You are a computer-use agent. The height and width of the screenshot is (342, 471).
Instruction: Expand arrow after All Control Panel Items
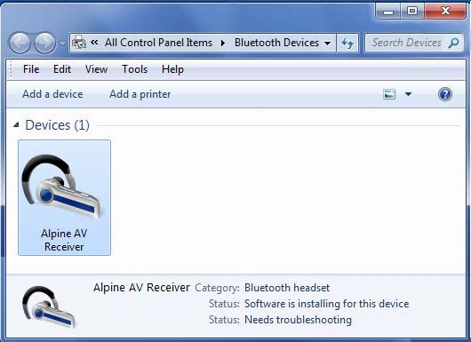point(223,43)
